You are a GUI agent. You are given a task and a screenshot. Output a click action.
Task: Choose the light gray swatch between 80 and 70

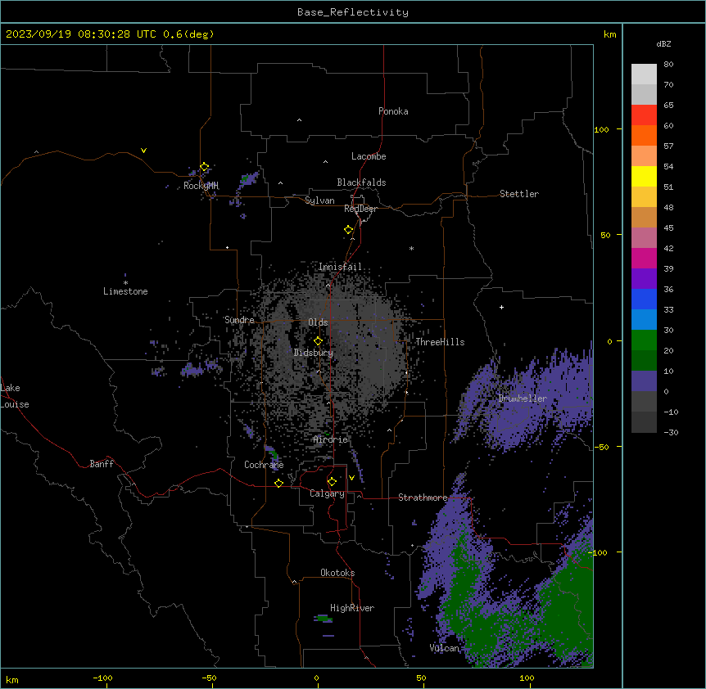(x=644, y=74)
